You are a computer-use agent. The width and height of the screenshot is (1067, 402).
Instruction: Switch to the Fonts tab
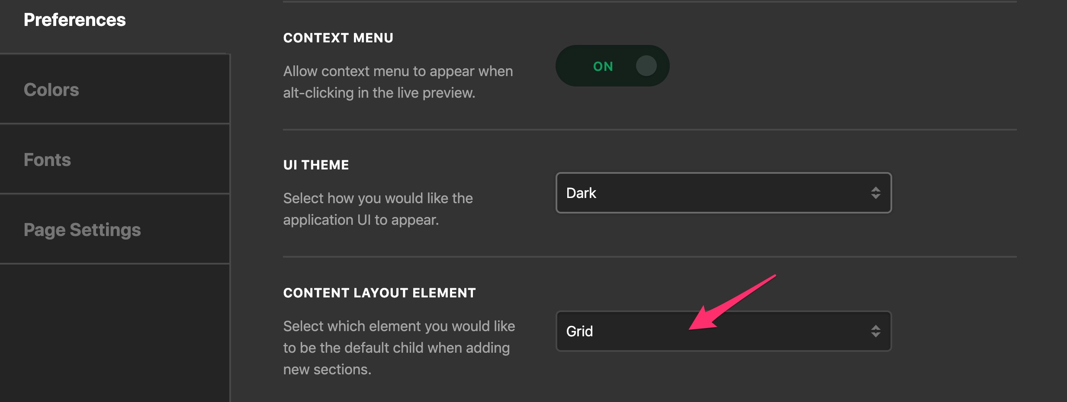(x=115, y=160)
